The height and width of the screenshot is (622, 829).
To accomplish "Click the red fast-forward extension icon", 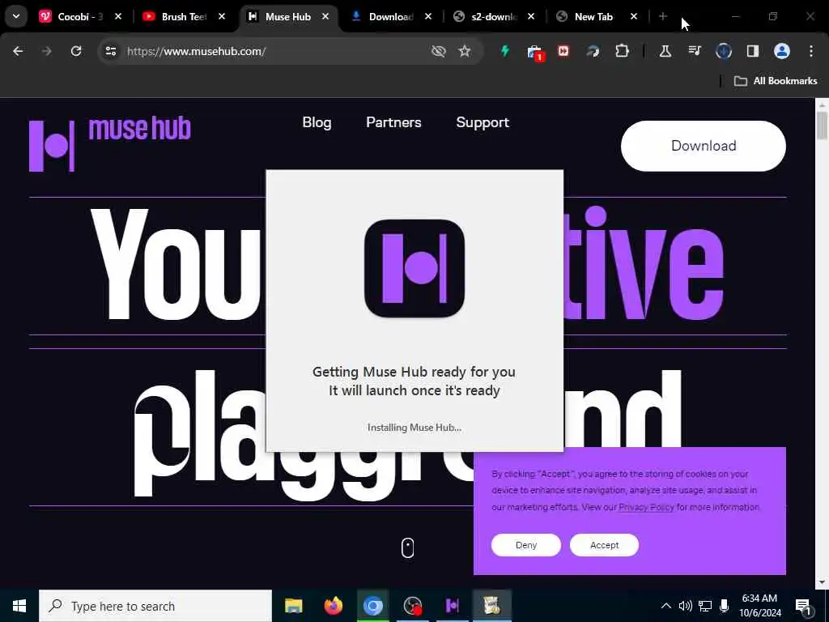I will click(563, 51).
